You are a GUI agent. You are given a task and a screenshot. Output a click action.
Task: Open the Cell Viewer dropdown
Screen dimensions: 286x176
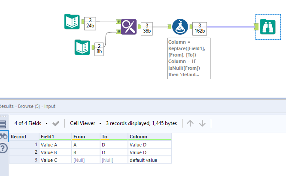point(86,123)
